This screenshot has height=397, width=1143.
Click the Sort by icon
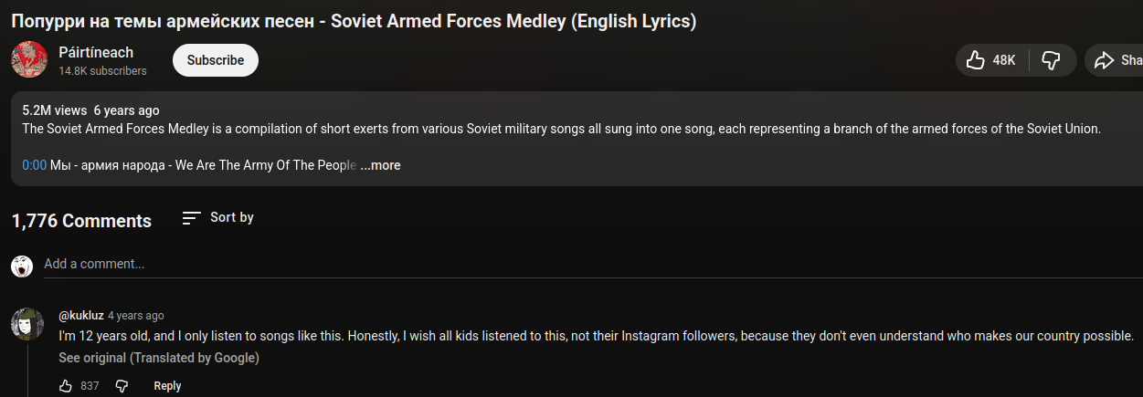click(191, 217)
